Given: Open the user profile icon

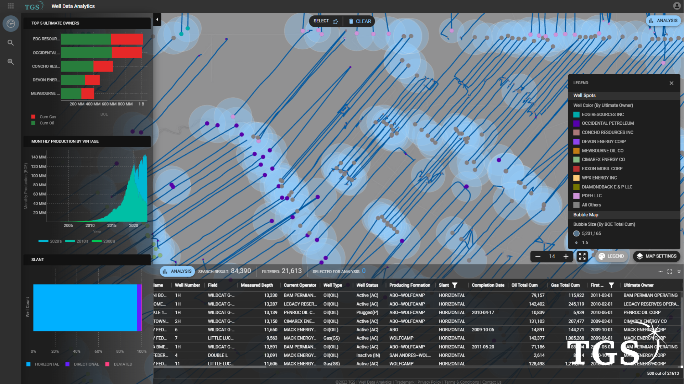Looking at the screenshot, I should coord(676,6).
